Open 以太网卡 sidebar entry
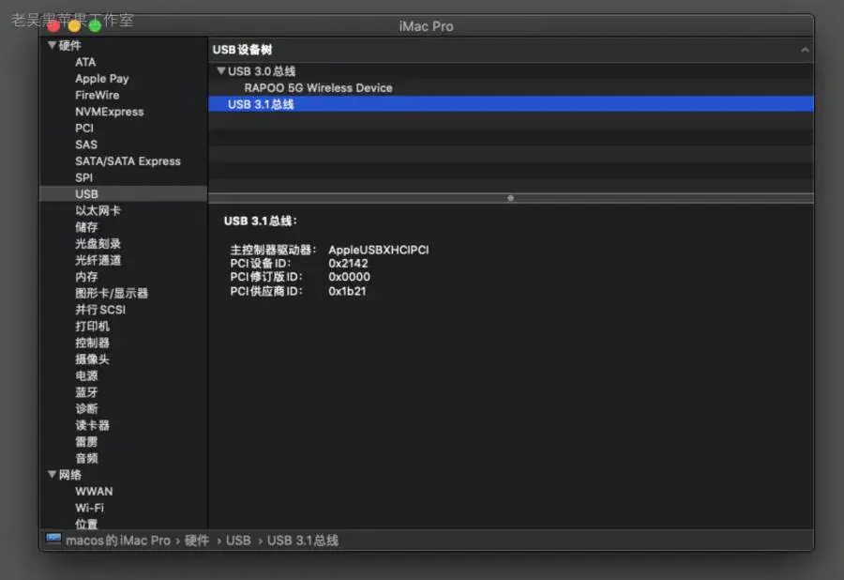Image resolution: width=844 pixels, height=580 pixels. pyautogui.click(x=98, y=210)
